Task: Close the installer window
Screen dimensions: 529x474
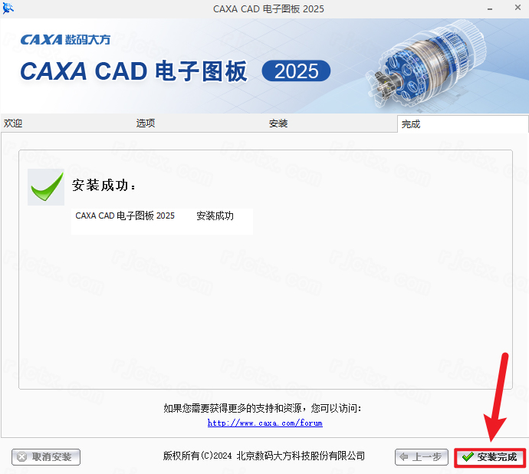Action: click(517, 8)
